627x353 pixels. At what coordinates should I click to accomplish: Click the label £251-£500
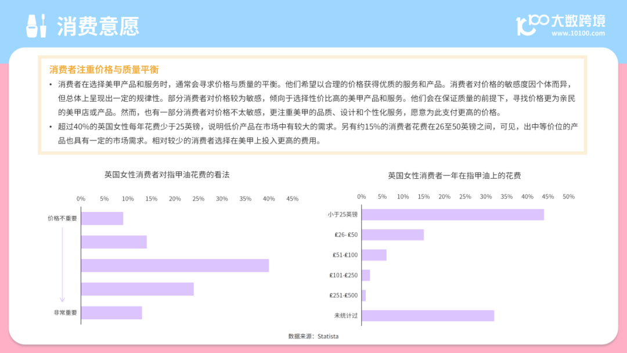pos(344,296)
